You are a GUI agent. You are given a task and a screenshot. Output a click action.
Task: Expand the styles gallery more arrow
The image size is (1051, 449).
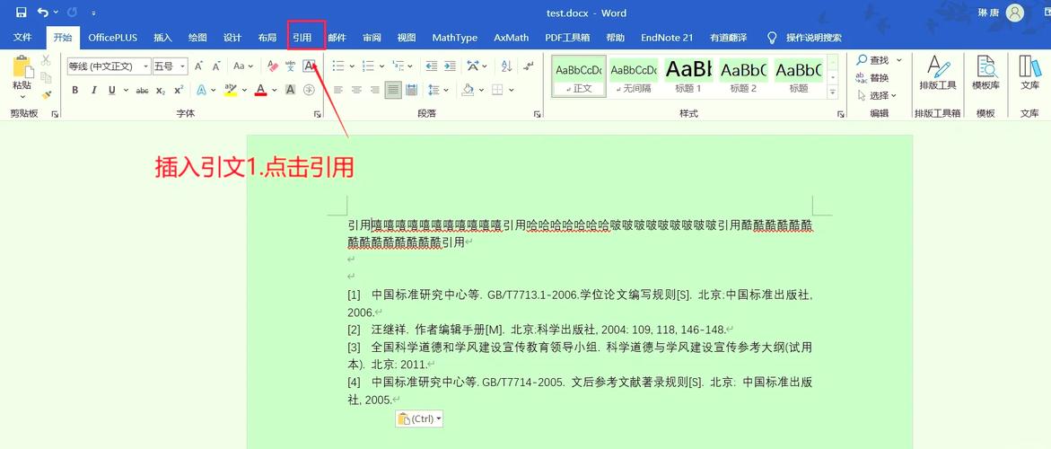point(833,93)
